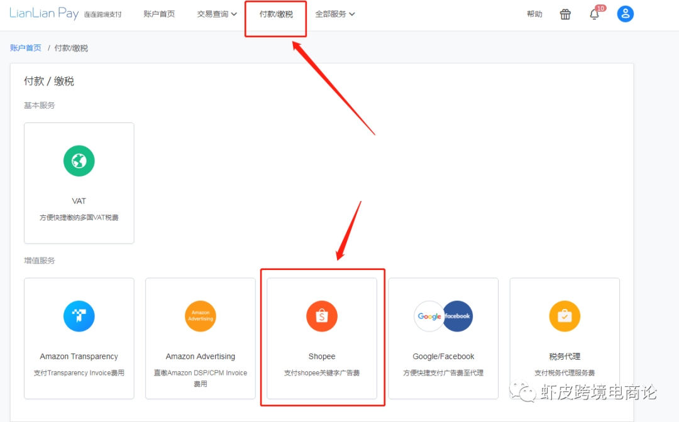Click 支付shopee关键字广告费 description
Viewport: 679px width, 422px height.
pyautogui.click(x=322, y=373)
